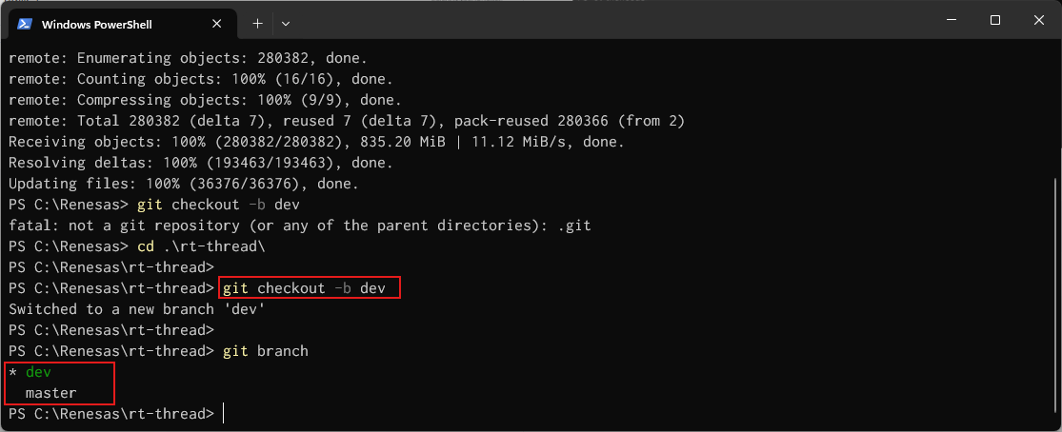Click the green 'dev' branch name
The height and width of the screenshot is (432, 1062).
[x=38, y=372]
